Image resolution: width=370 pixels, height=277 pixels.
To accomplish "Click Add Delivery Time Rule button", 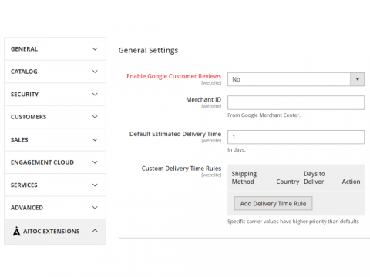I will point(273,203).
